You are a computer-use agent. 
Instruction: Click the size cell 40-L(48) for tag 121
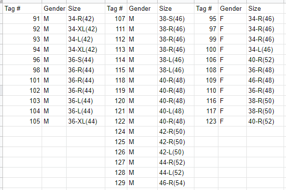coord(176,111)
